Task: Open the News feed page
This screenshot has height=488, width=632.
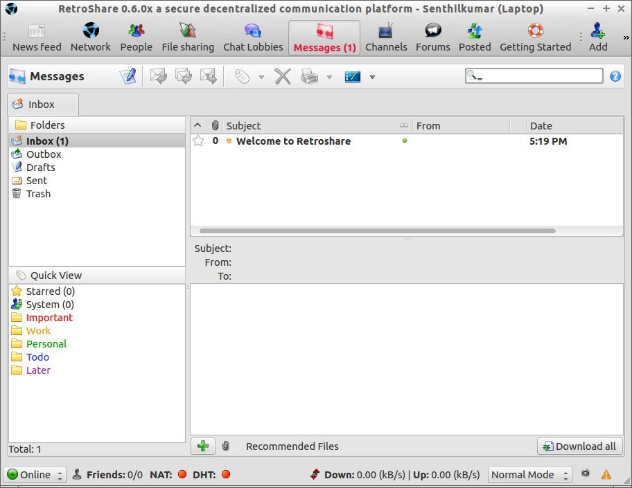Action: pyautogui.click(x=37, y=38)
